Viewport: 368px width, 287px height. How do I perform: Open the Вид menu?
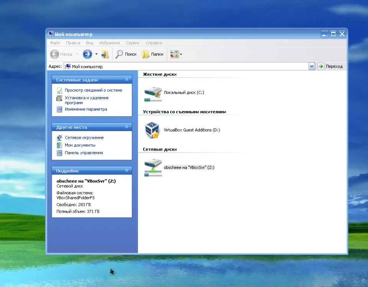(x=90, y=43)
